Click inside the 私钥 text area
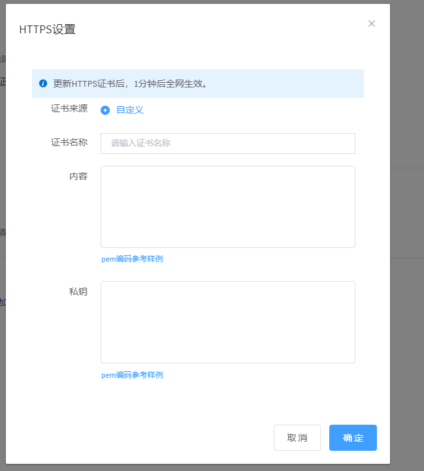This screenshot has width=424, height=471. [227, 322]
